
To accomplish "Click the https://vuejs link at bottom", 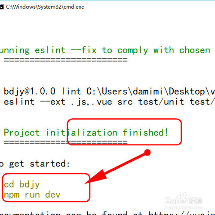I will 181,213.
